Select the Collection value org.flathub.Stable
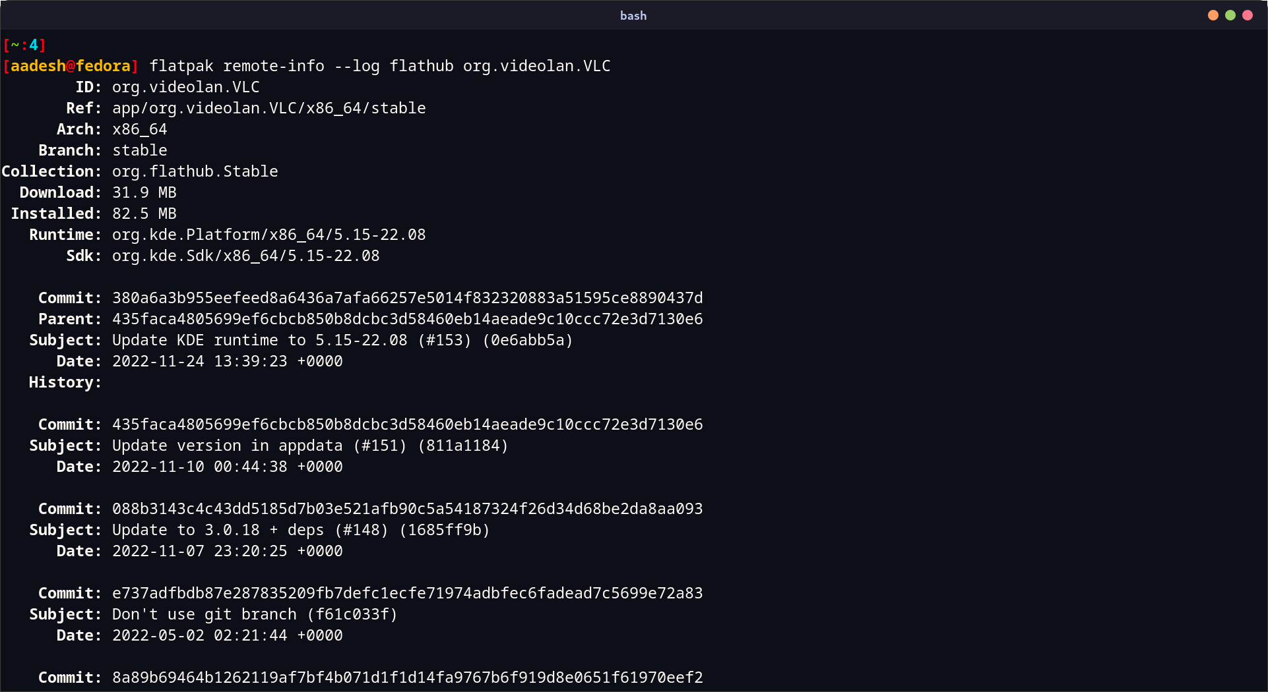1268x692 pixels. (195, 171)
